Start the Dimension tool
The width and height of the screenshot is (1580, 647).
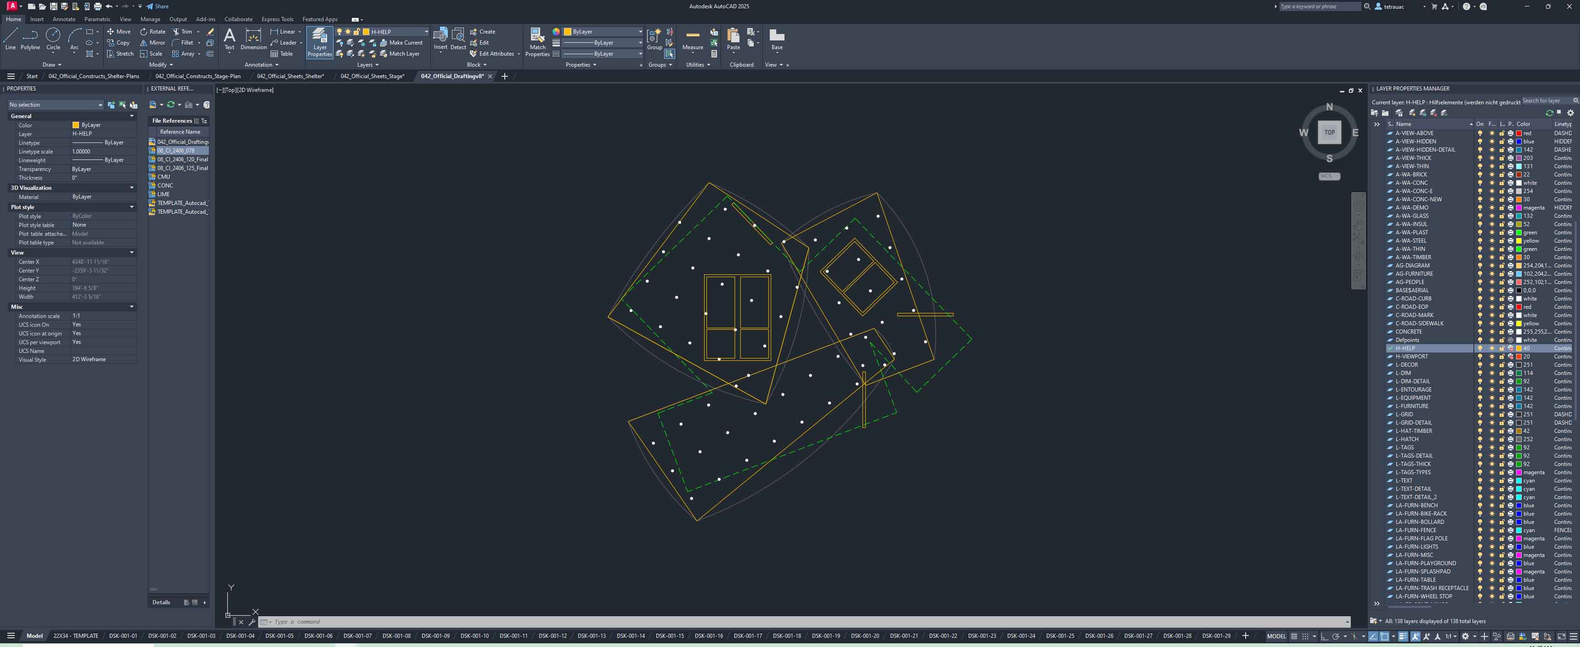(254, 39)
